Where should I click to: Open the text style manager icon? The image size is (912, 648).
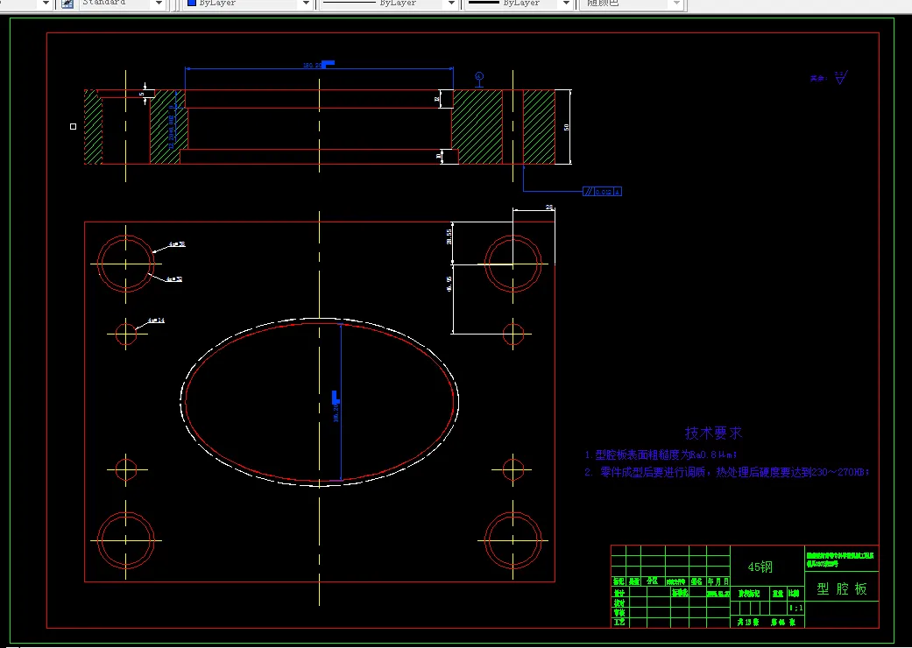pos(67,4)
